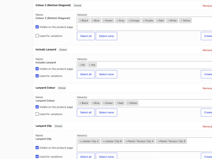Create new value for Colour 2 attribute

(206, 36)
